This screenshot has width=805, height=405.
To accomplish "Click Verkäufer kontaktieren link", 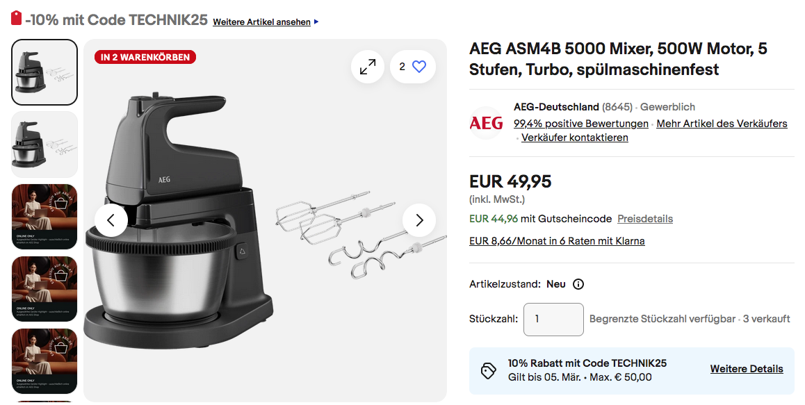I will click(x=574, y=138).
